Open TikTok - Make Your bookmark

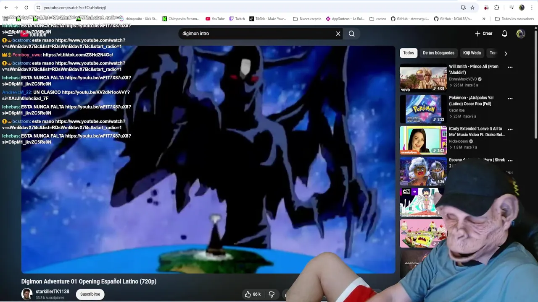coord(268,18)
